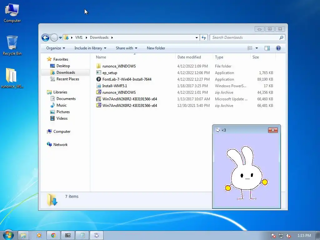Click the disabled forward navigation arrow

click(54, 37)
